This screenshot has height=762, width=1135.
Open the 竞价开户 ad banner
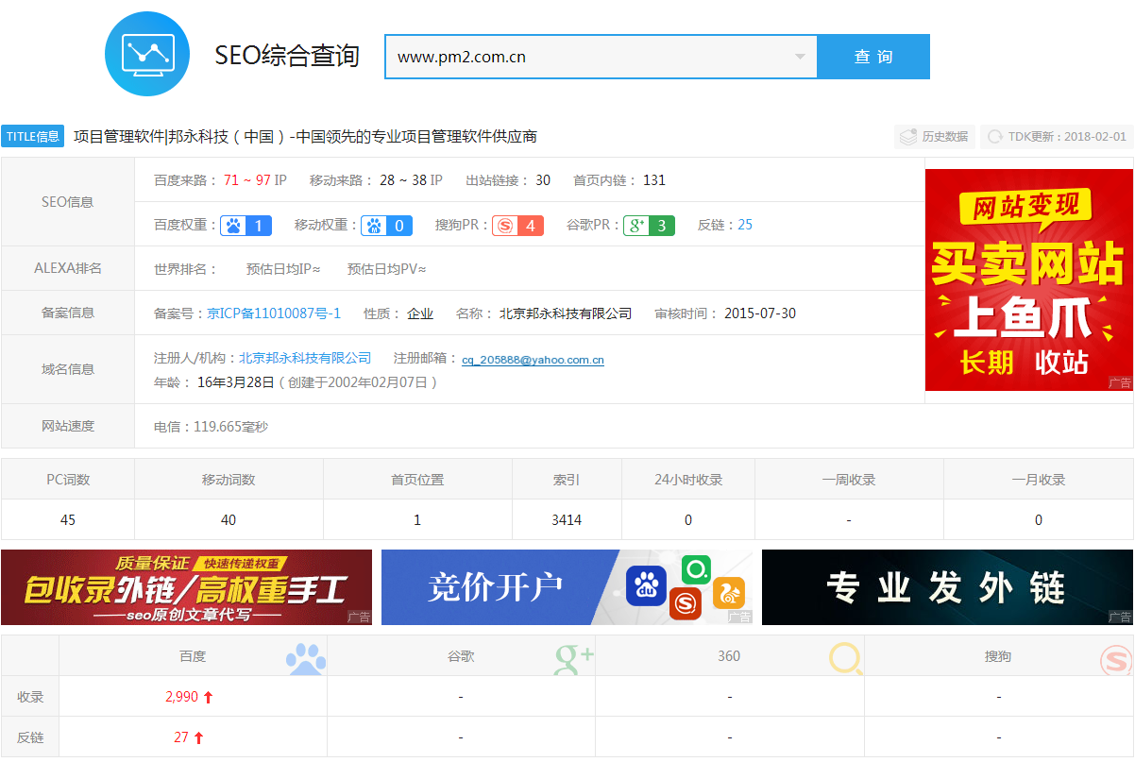[x=567, y=587]
